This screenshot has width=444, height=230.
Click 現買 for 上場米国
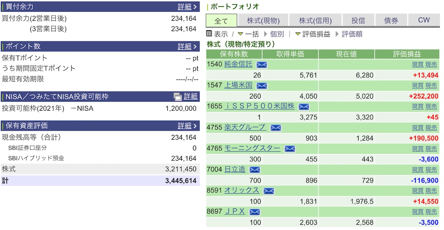click(418, 86)
